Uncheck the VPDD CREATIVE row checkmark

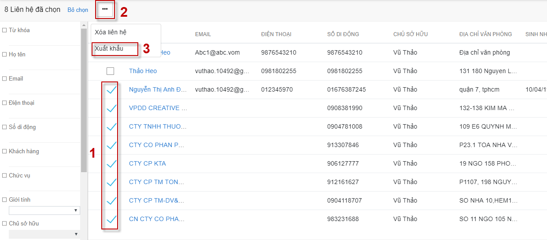(111, 108)
